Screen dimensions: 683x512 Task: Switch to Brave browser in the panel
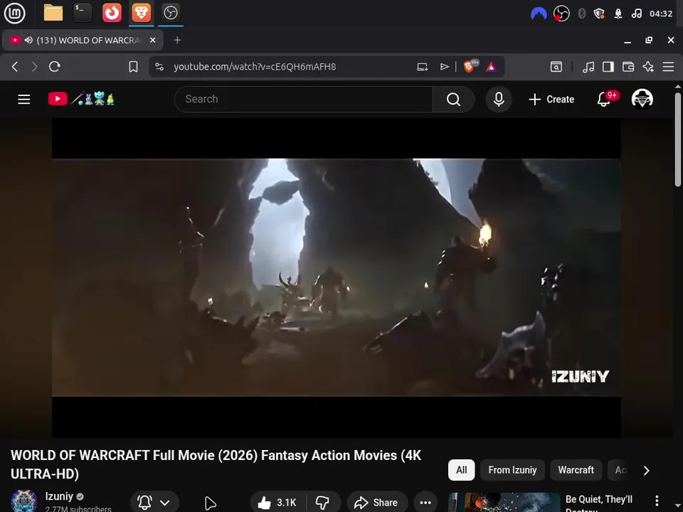[x=141, y=13]
